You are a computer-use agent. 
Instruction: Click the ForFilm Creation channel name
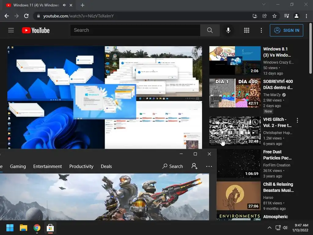(277, 165)
